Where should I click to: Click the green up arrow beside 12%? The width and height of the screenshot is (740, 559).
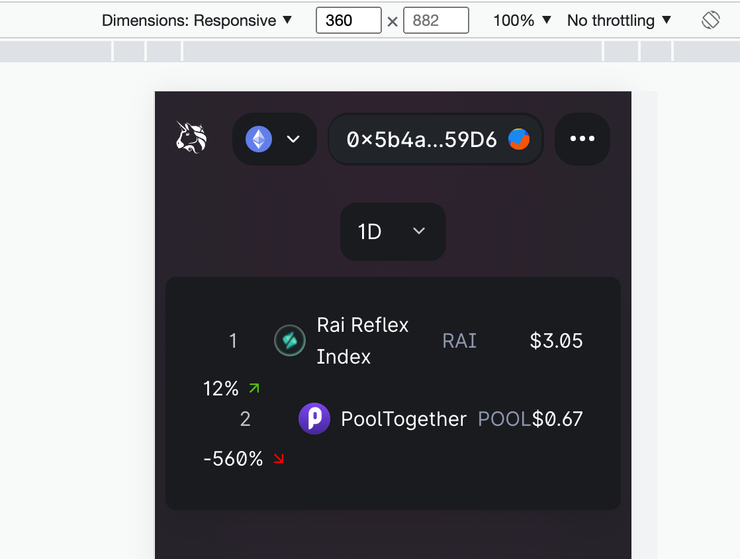point(254,388)
